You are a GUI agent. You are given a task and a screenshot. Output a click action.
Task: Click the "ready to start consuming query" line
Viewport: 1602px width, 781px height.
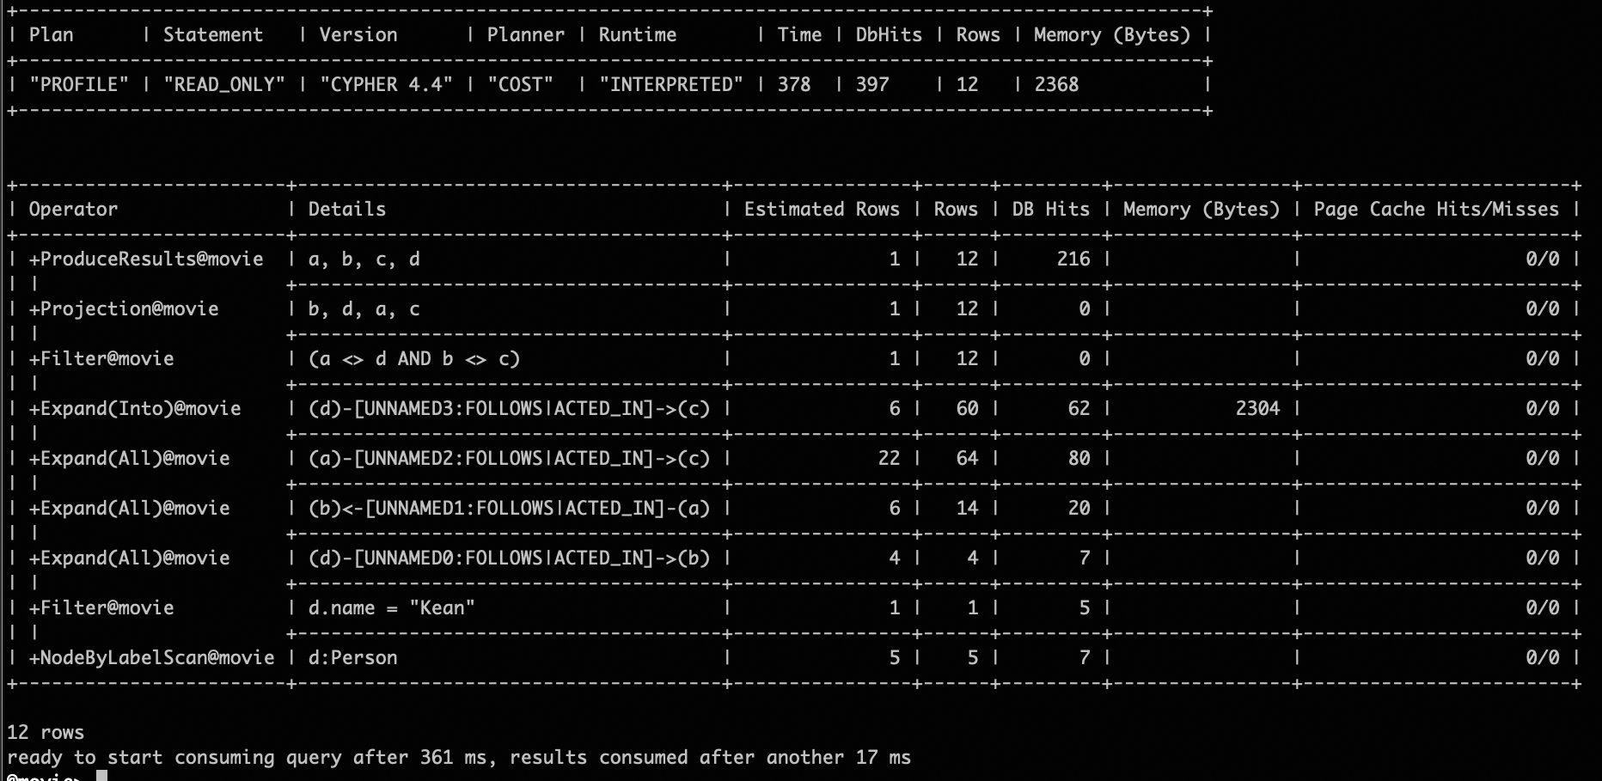pos(458,757)
